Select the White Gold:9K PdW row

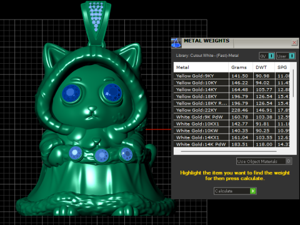(231, 117)
